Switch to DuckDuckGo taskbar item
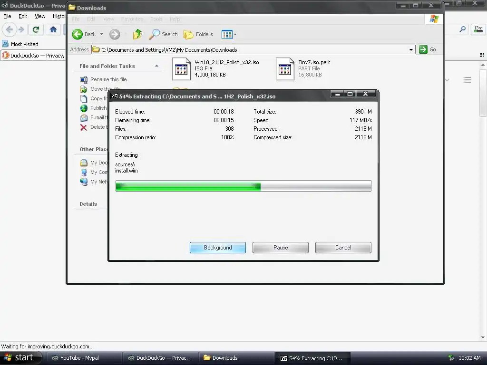 [160, 358]
